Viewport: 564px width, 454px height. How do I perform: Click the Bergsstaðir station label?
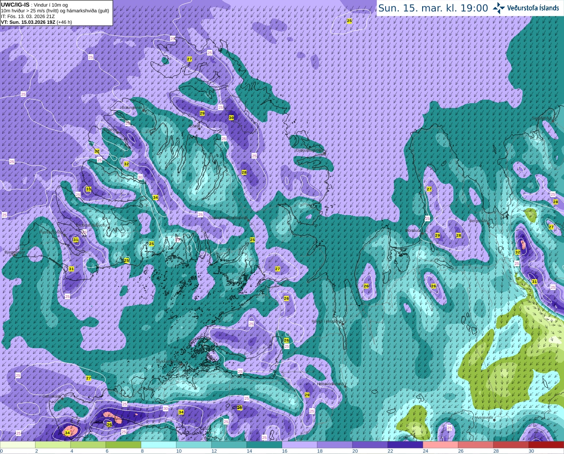click(x=479, y=221)
